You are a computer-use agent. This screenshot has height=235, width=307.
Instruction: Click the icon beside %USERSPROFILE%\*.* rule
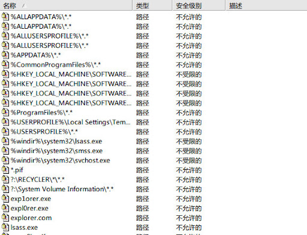click(x=5, y=131)
